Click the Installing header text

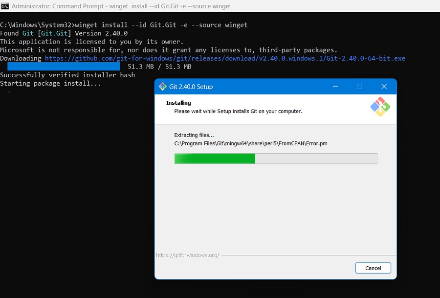tap(178, 103)
